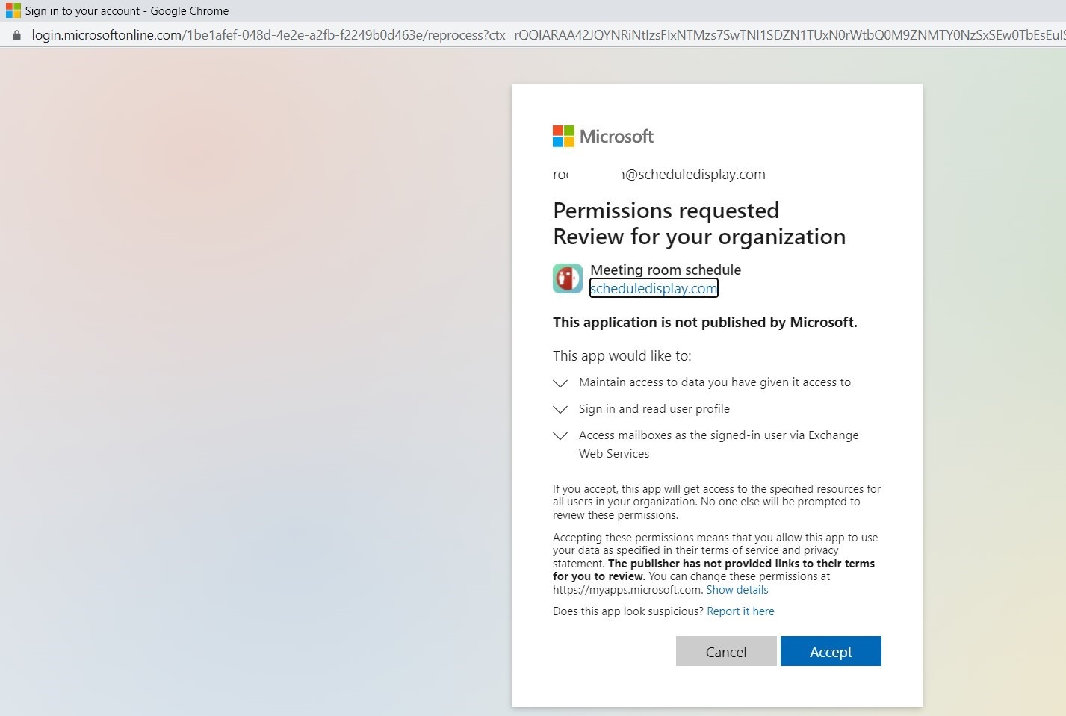Click the Microsoft logo in the dialog
This screenshot has width=1066, height=716.
tap(603, 136)
